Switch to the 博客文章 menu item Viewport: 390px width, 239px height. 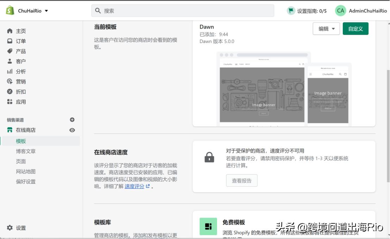click(x=25, y=151)
